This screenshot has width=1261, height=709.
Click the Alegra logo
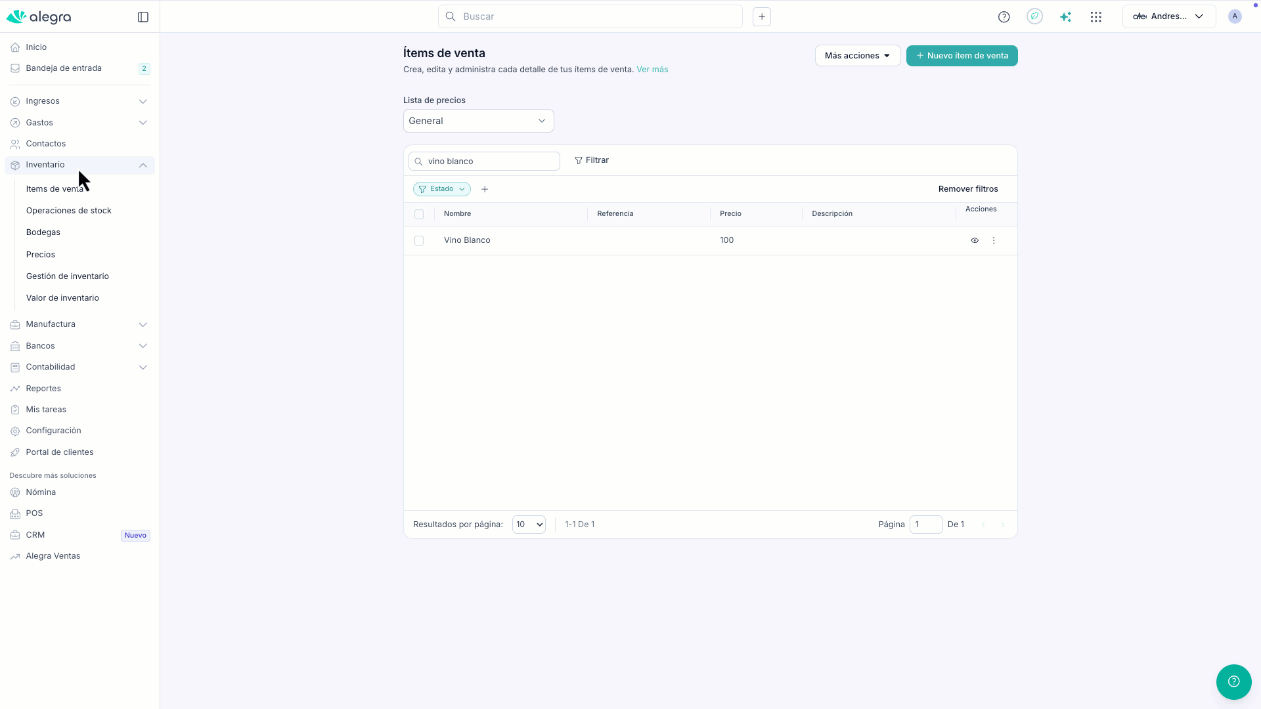click(x=39, y=17)
